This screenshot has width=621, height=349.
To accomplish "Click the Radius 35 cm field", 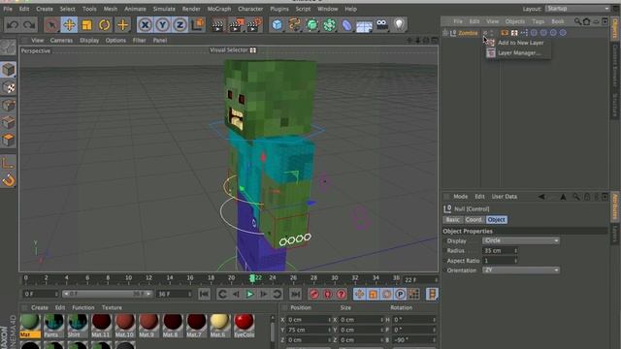I will pos(500,250).
